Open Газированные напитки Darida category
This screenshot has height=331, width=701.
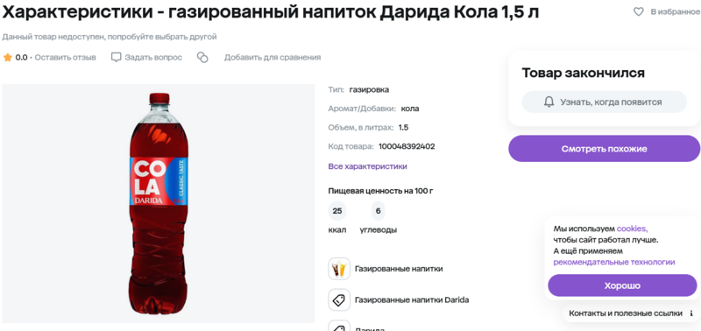pos(412,299)
